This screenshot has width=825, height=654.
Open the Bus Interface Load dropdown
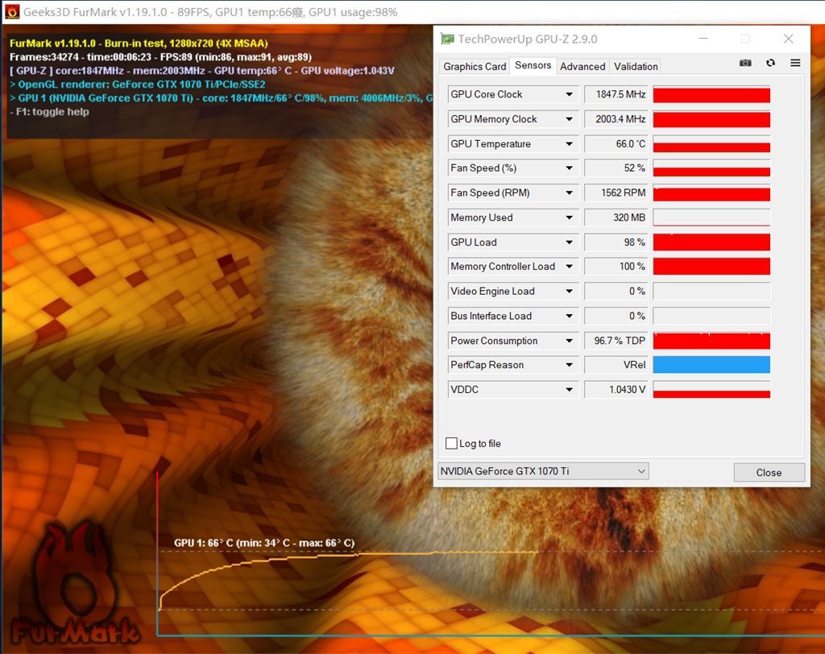[x=569, y=316]
